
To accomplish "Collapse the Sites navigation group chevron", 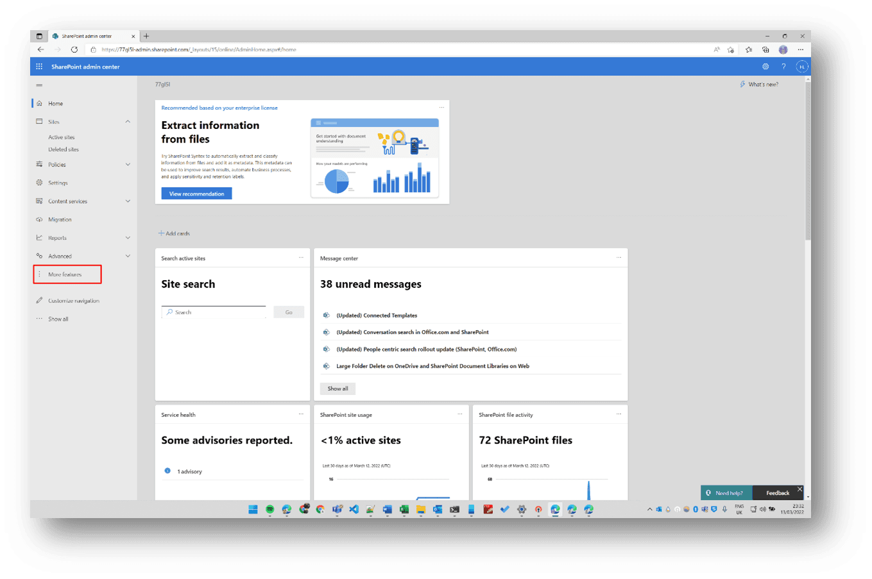I will pos(128,121).
